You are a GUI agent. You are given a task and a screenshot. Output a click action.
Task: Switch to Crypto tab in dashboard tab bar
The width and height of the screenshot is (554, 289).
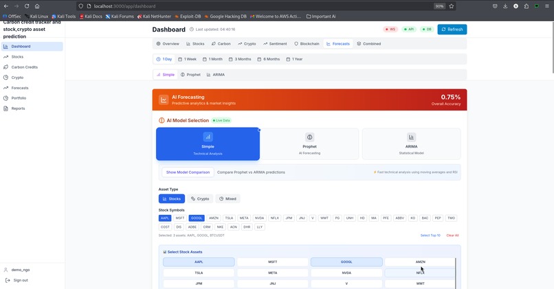pos(247,44)
